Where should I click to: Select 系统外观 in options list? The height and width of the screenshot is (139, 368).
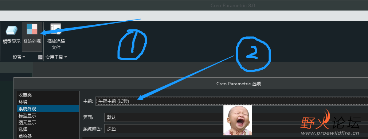tap(48, 109)
